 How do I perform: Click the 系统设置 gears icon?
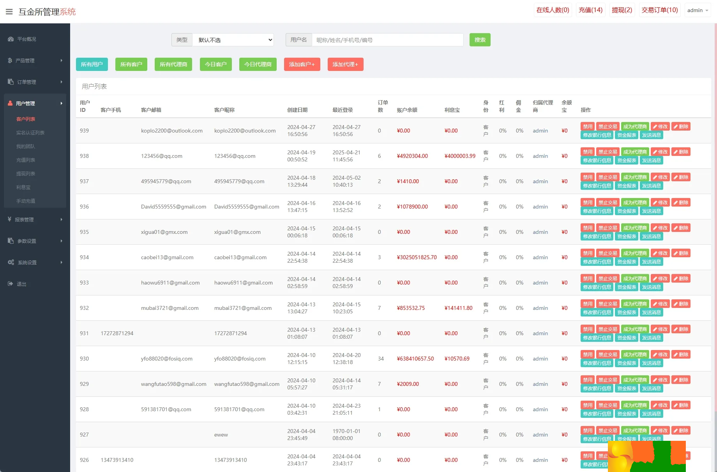pyautogui.click(x=11, y=262)
